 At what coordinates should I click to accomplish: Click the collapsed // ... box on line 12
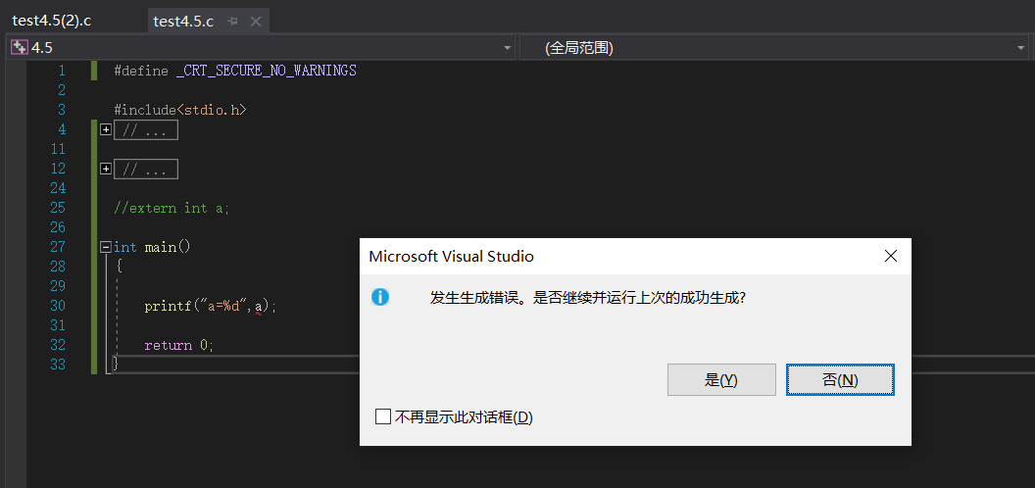point(146,170)
